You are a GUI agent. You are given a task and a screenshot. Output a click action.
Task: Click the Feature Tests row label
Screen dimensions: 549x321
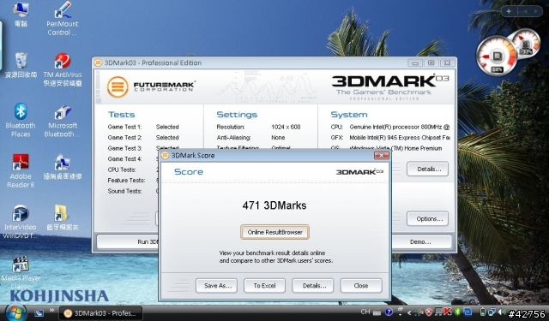[126, 181]
